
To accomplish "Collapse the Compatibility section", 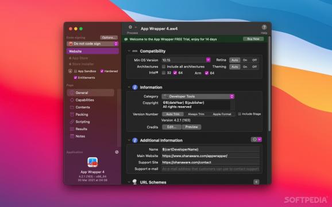I will (129, 51).
